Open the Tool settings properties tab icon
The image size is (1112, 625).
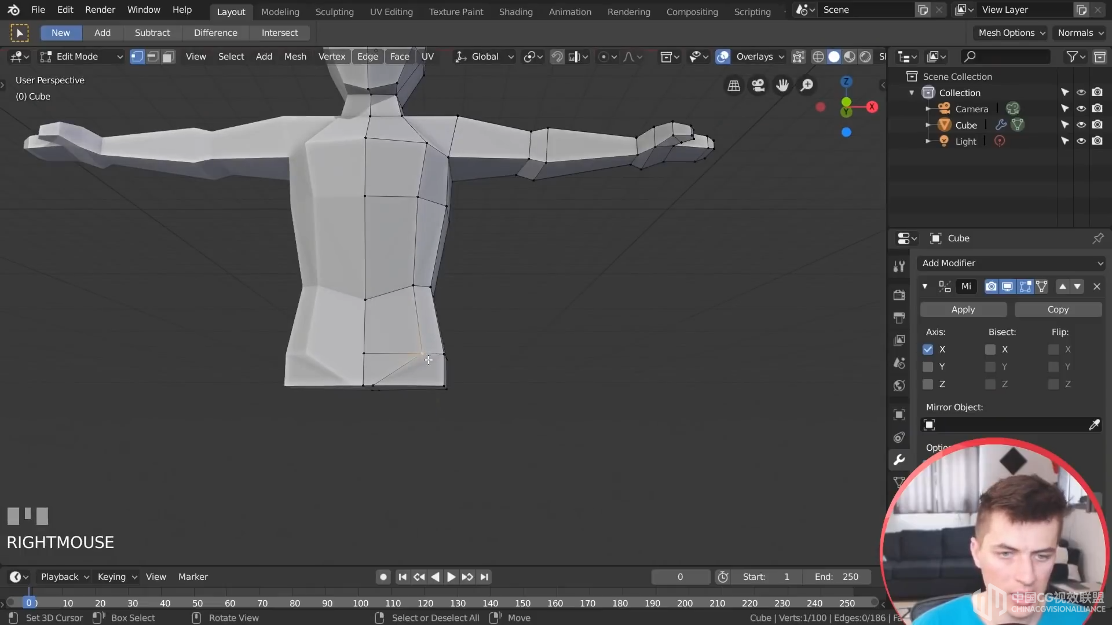[x=899, y=266]
